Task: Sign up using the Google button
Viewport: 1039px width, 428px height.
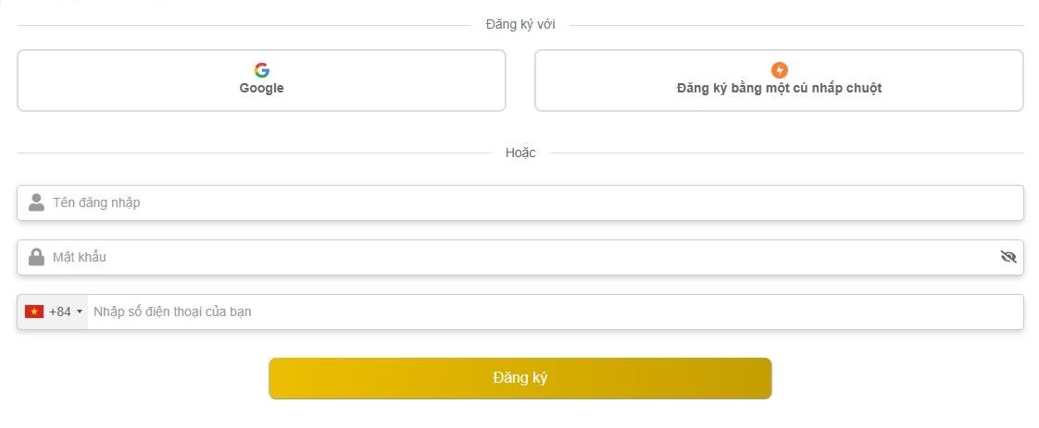Action: point(261,80)
